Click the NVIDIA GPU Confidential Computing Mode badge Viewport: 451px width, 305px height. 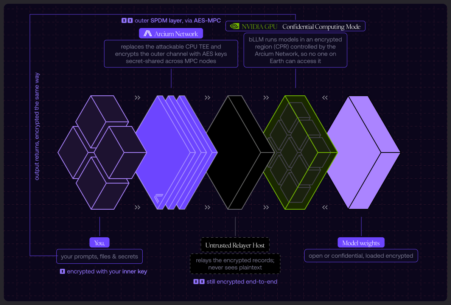(x=295, y=26)
